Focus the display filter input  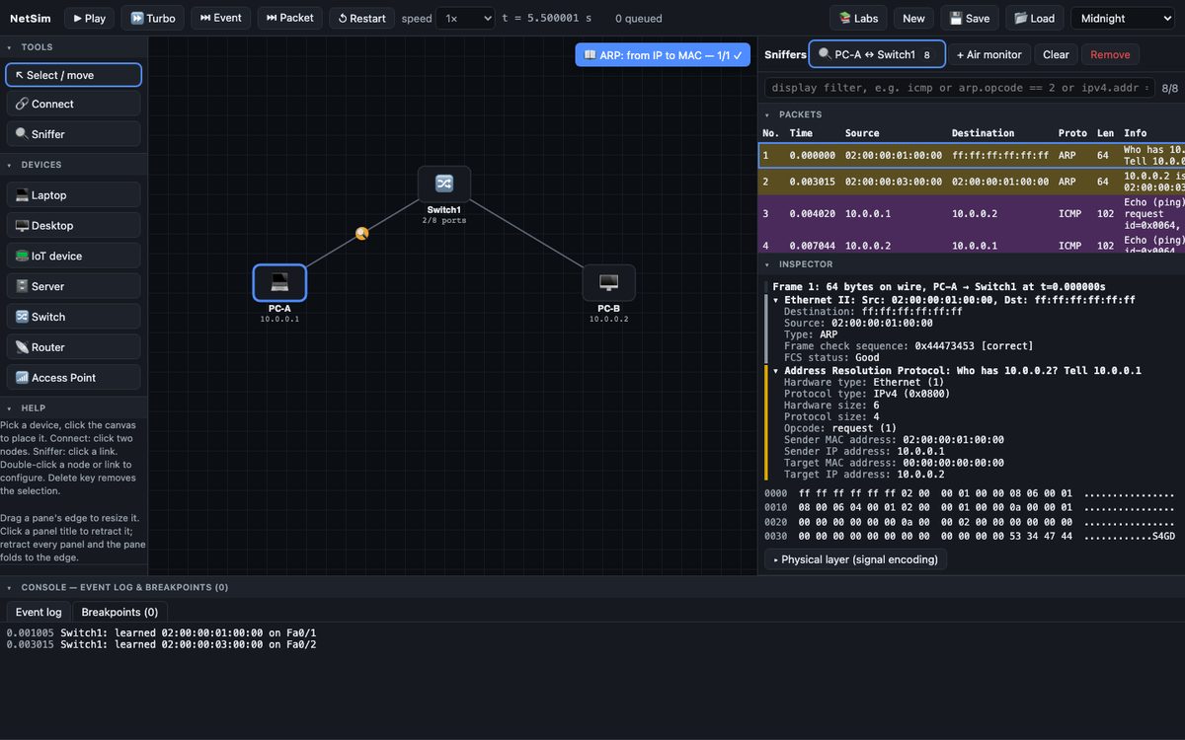959,88
